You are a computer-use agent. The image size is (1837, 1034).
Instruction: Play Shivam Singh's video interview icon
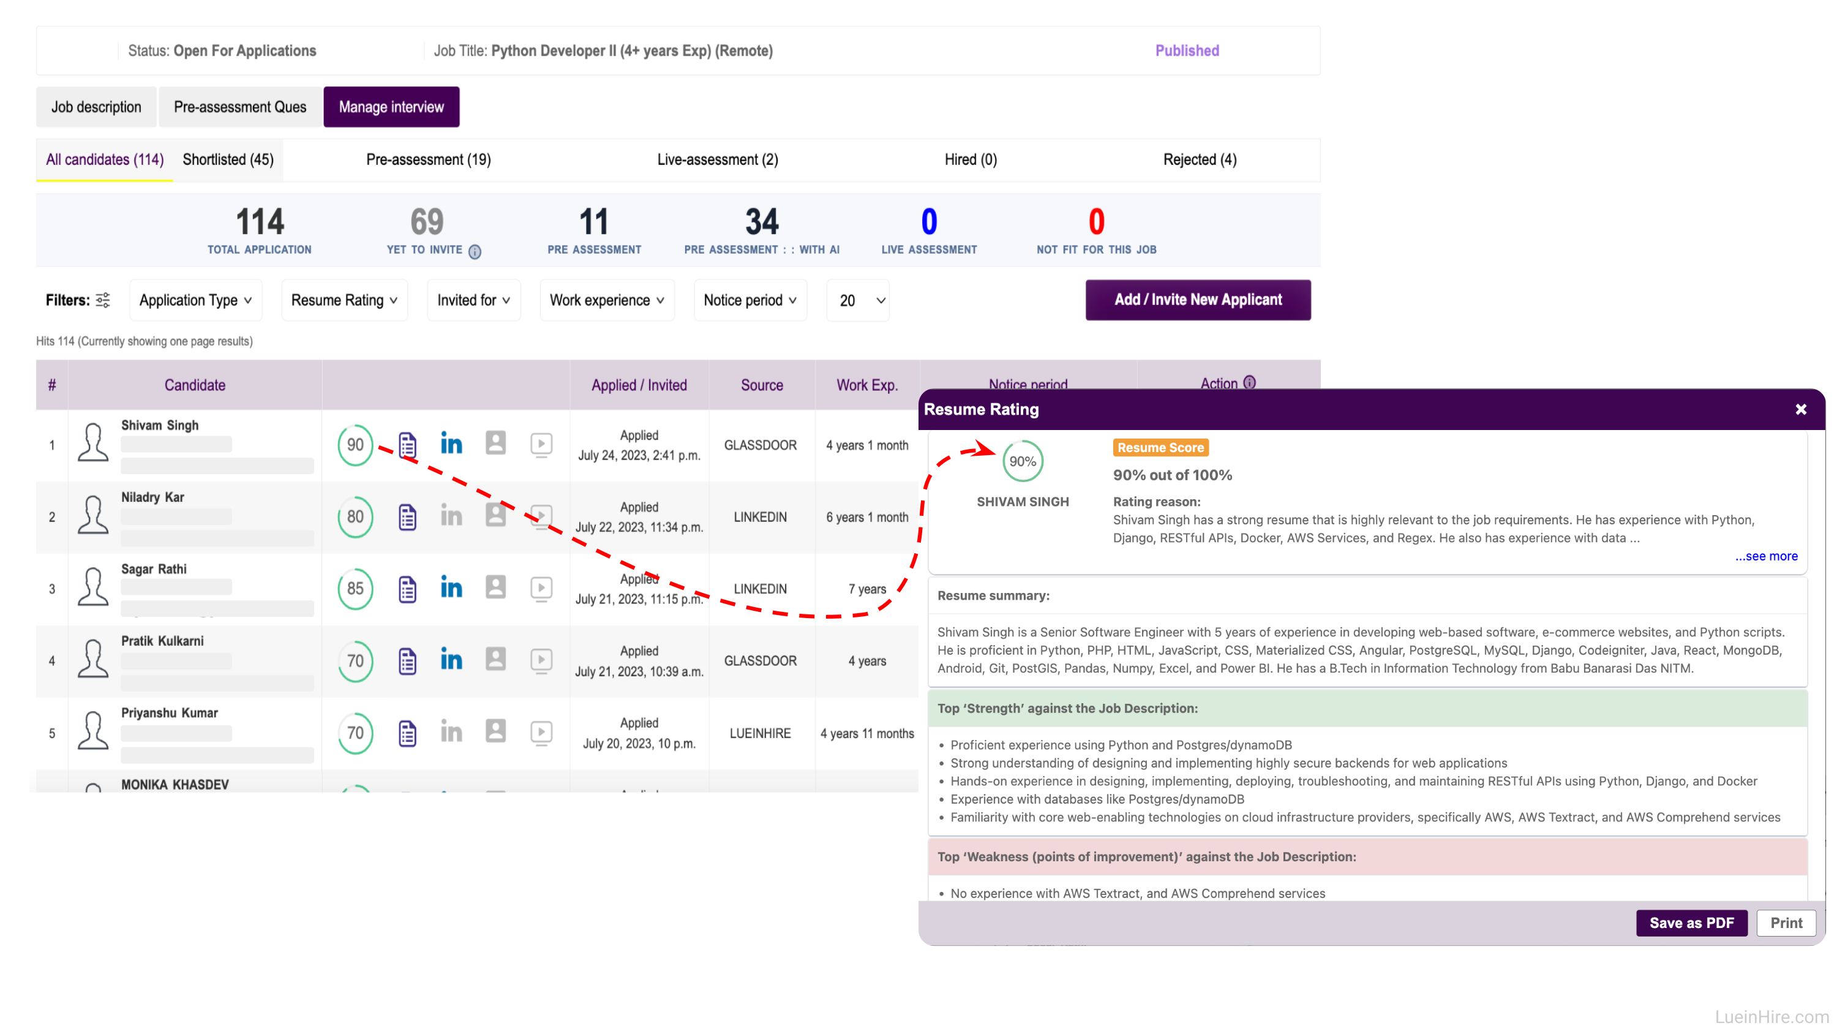point(541,445)
